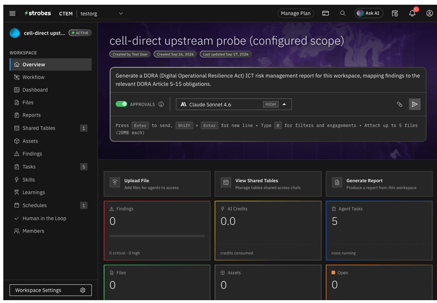
Task: Open Findings in sidebar
Action: (x=51, y=153)
